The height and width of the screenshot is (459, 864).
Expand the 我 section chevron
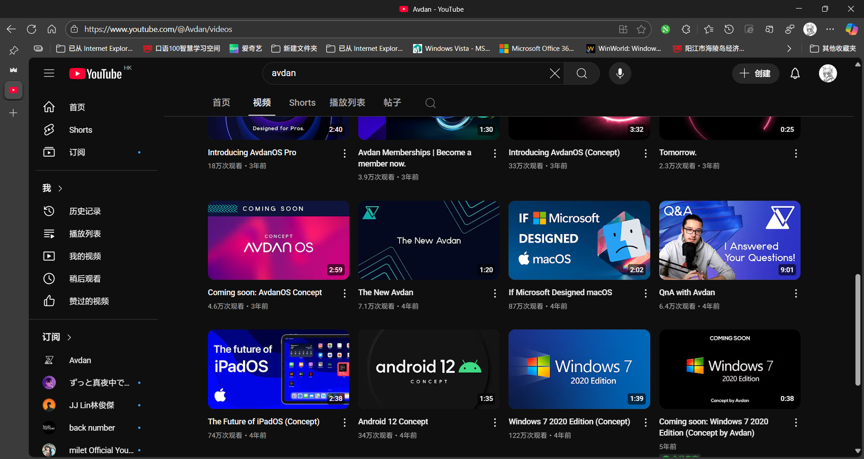60,188
